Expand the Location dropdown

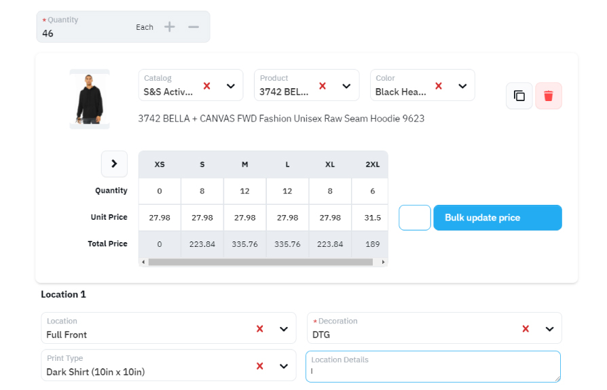(284, 328)
